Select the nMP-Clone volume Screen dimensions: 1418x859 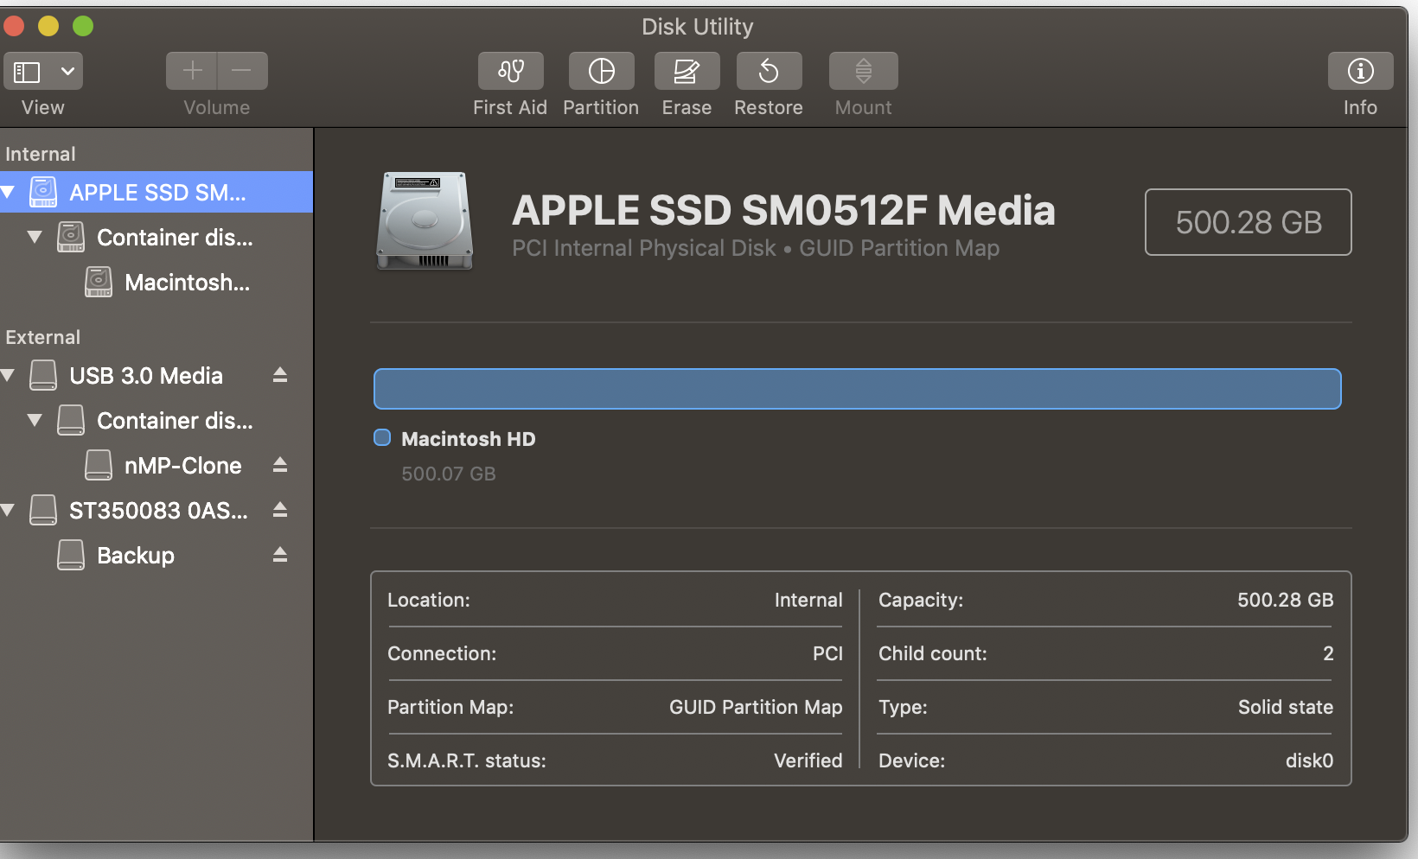(x=156, y=465)
